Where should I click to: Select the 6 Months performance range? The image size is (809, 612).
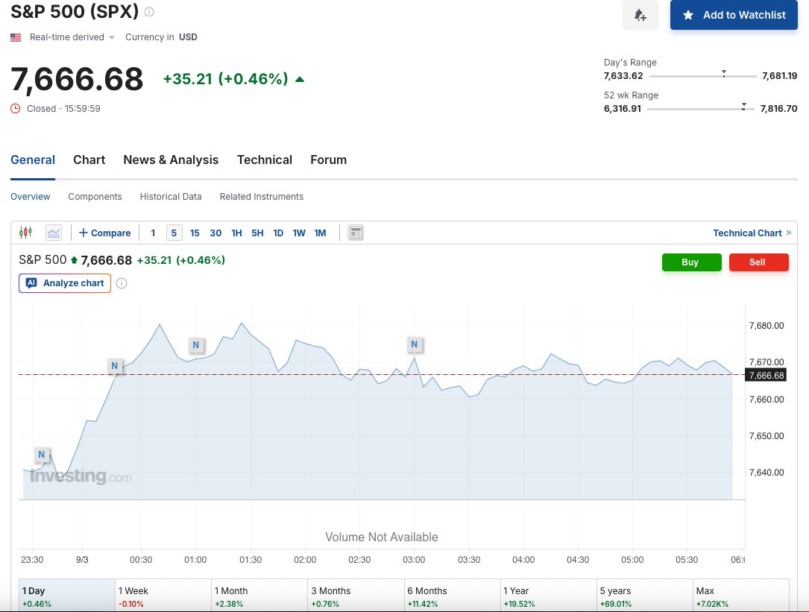coord(452,596)
